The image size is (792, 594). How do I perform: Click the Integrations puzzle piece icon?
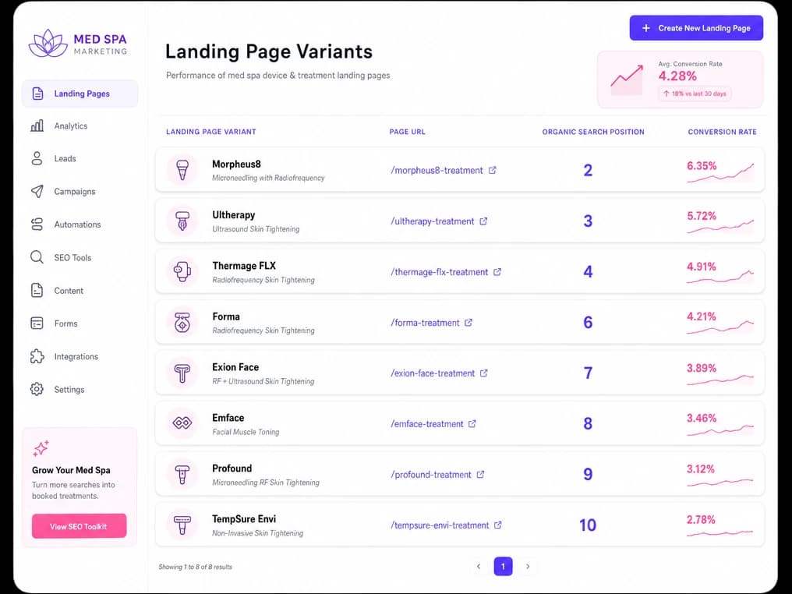coord(37,356)
